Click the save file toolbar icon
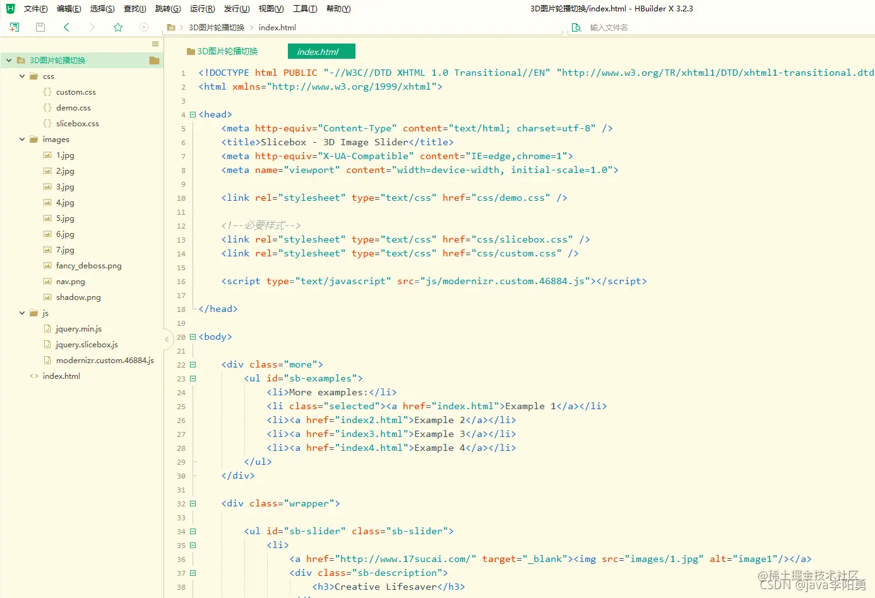Screen dimensions: 875x598 (40, 27)
